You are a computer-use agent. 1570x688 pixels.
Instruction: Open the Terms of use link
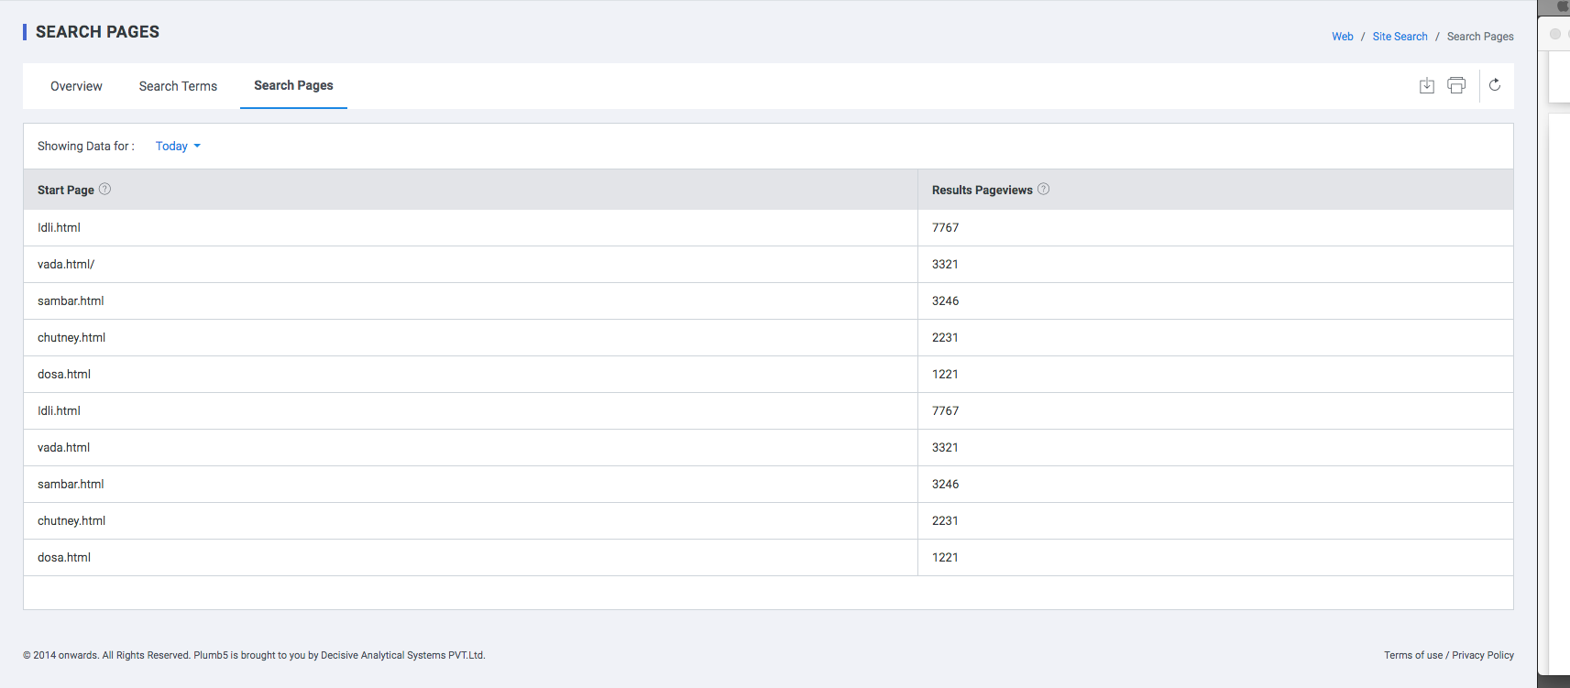(x=1413, y=655)
